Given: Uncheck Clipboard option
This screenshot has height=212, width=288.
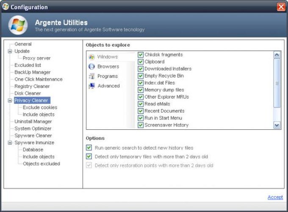Looking at the screenshot, I should click(x=141, y=61).
